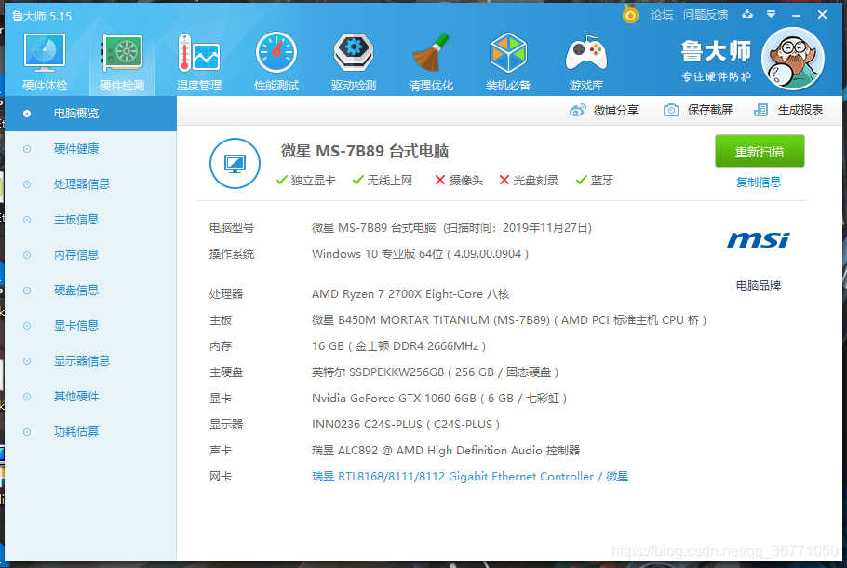Click the camera icon for 保存截屏
Viewport: 847px width, 568px height.
pos(671,110)
